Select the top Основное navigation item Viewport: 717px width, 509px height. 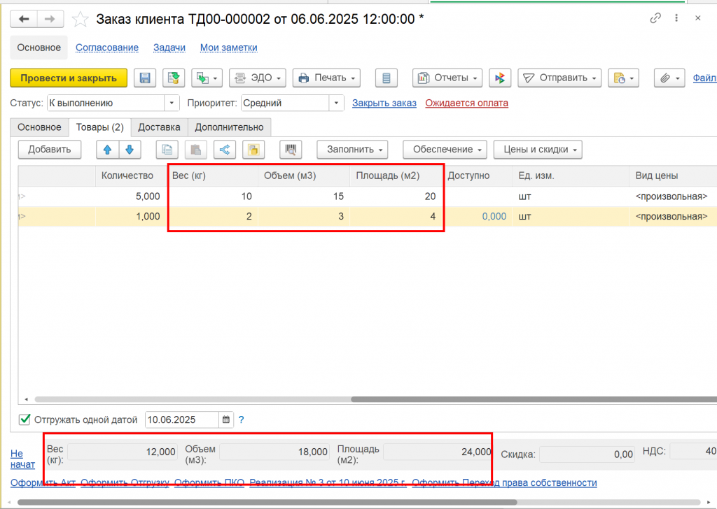39,48
